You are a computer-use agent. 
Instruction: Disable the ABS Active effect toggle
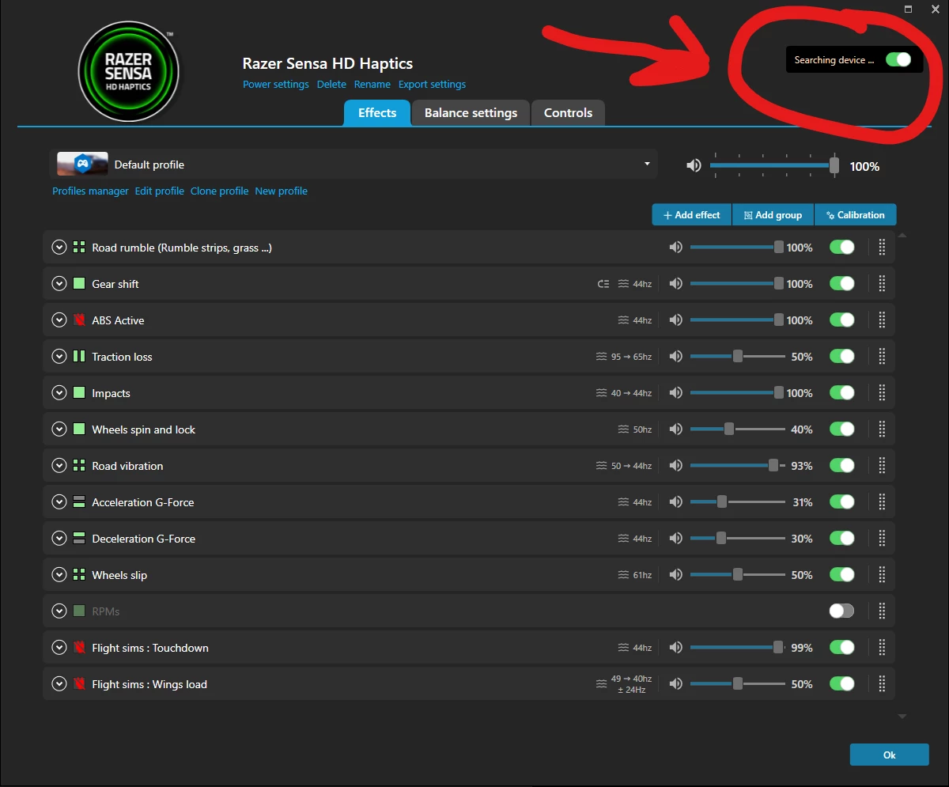(841, 320)
